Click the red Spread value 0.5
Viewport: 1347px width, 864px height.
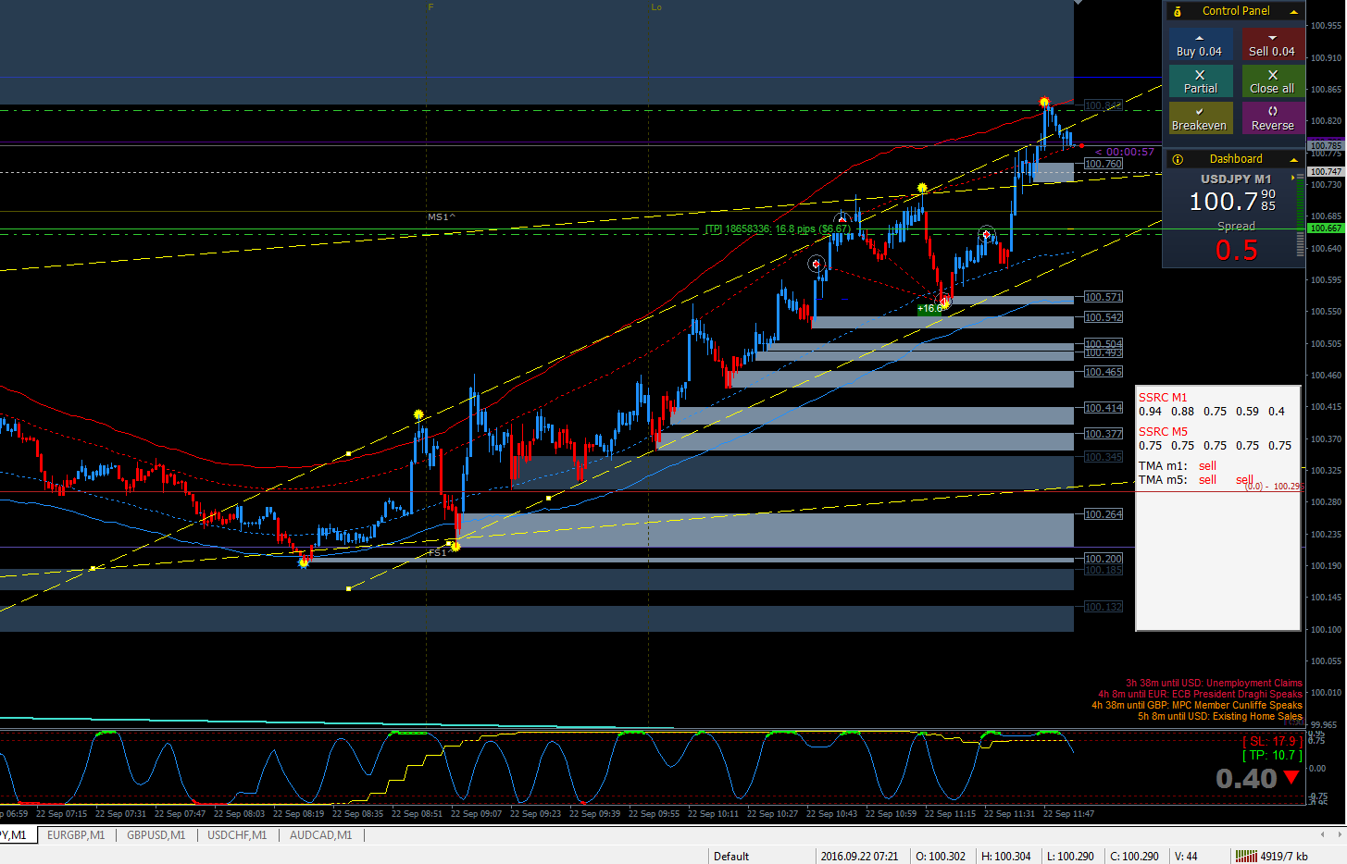[x=1236, y=251]
